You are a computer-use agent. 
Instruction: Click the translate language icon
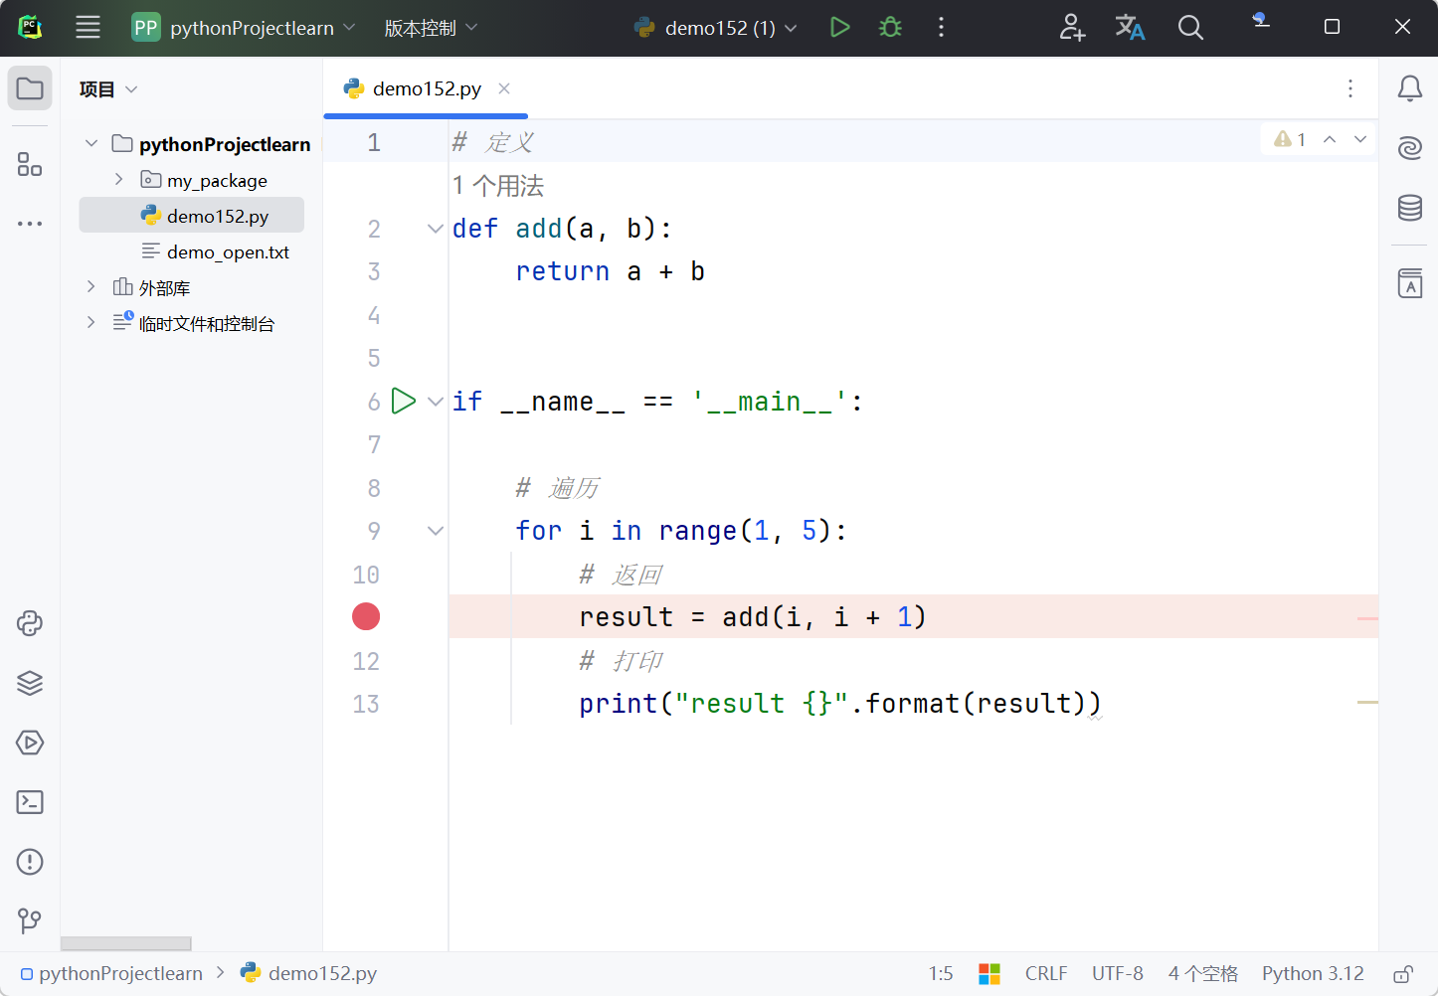1130,28
